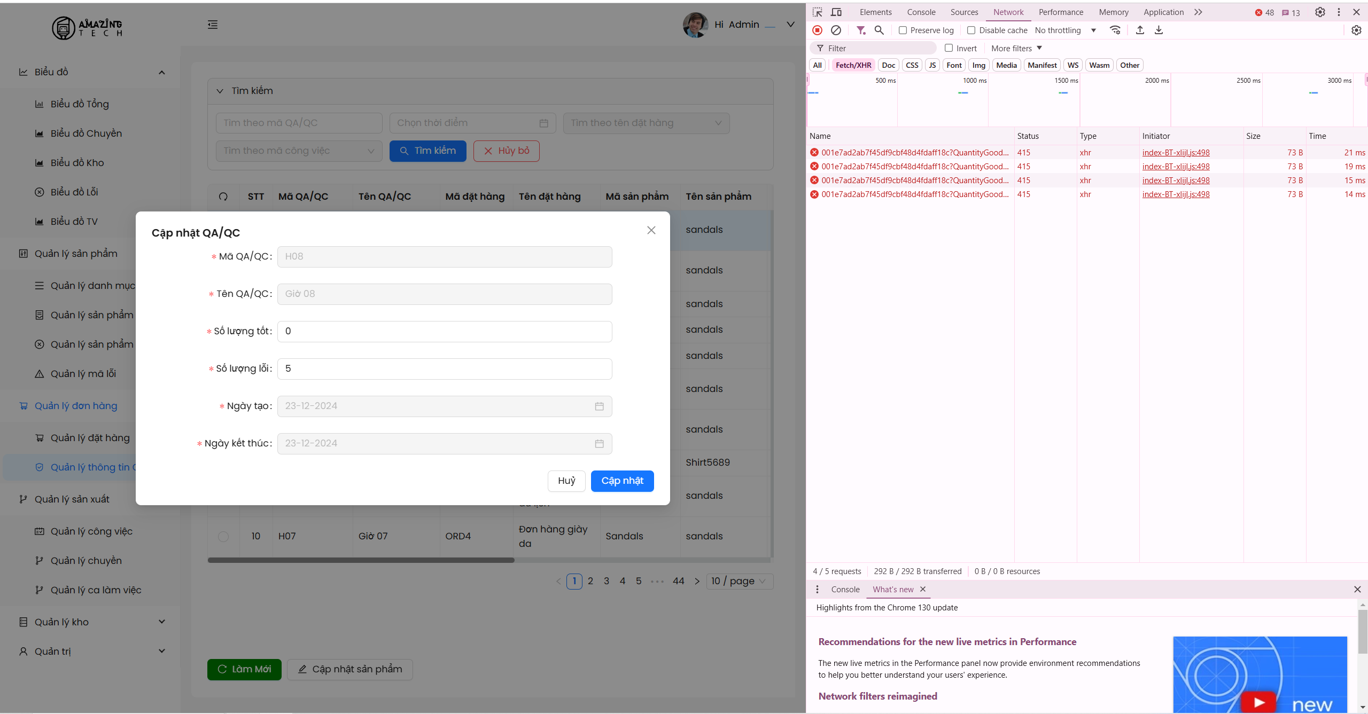Clear the network log
Screen dimensions: 1368x714
click(836, 30)
